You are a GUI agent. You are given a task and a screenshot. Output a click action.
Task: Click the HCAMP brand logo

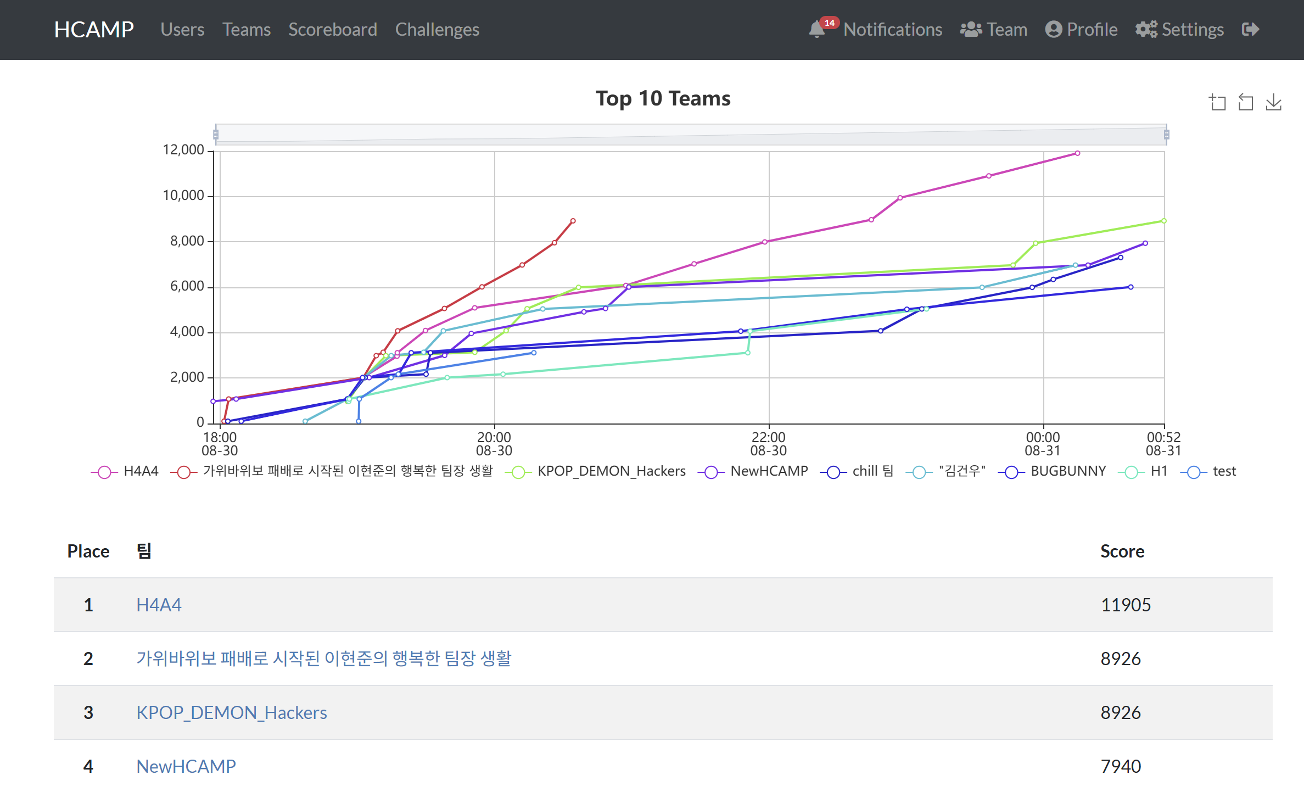pyautogui.click(x=93, y=30)
